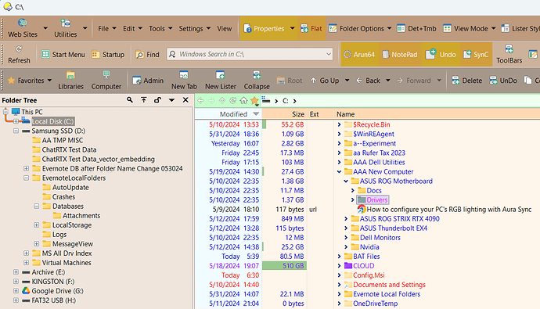The width and height of the screenshot is (540, 309).
Task: Click the C: breadcrumb in location bar
Action: pos(286,101)
